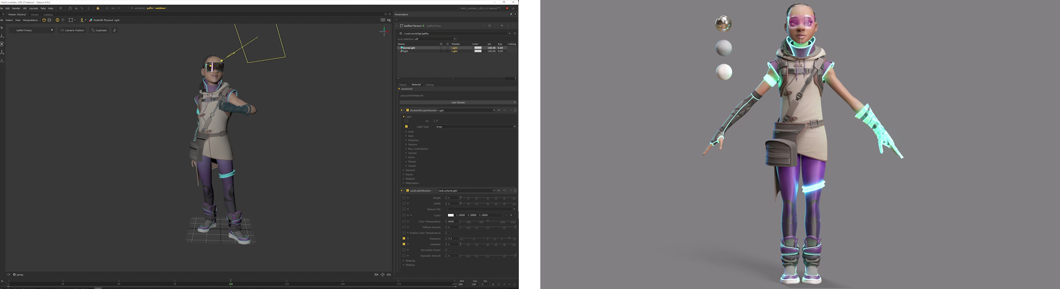Click the yellow cube icon in viewer toolbar

[44, 20]
